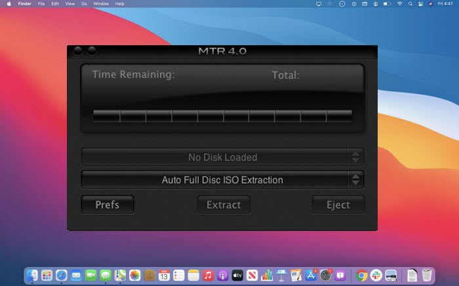This screenshot has height=286, width=459.
Task: Open the File menu
Action: pos(41,4)
